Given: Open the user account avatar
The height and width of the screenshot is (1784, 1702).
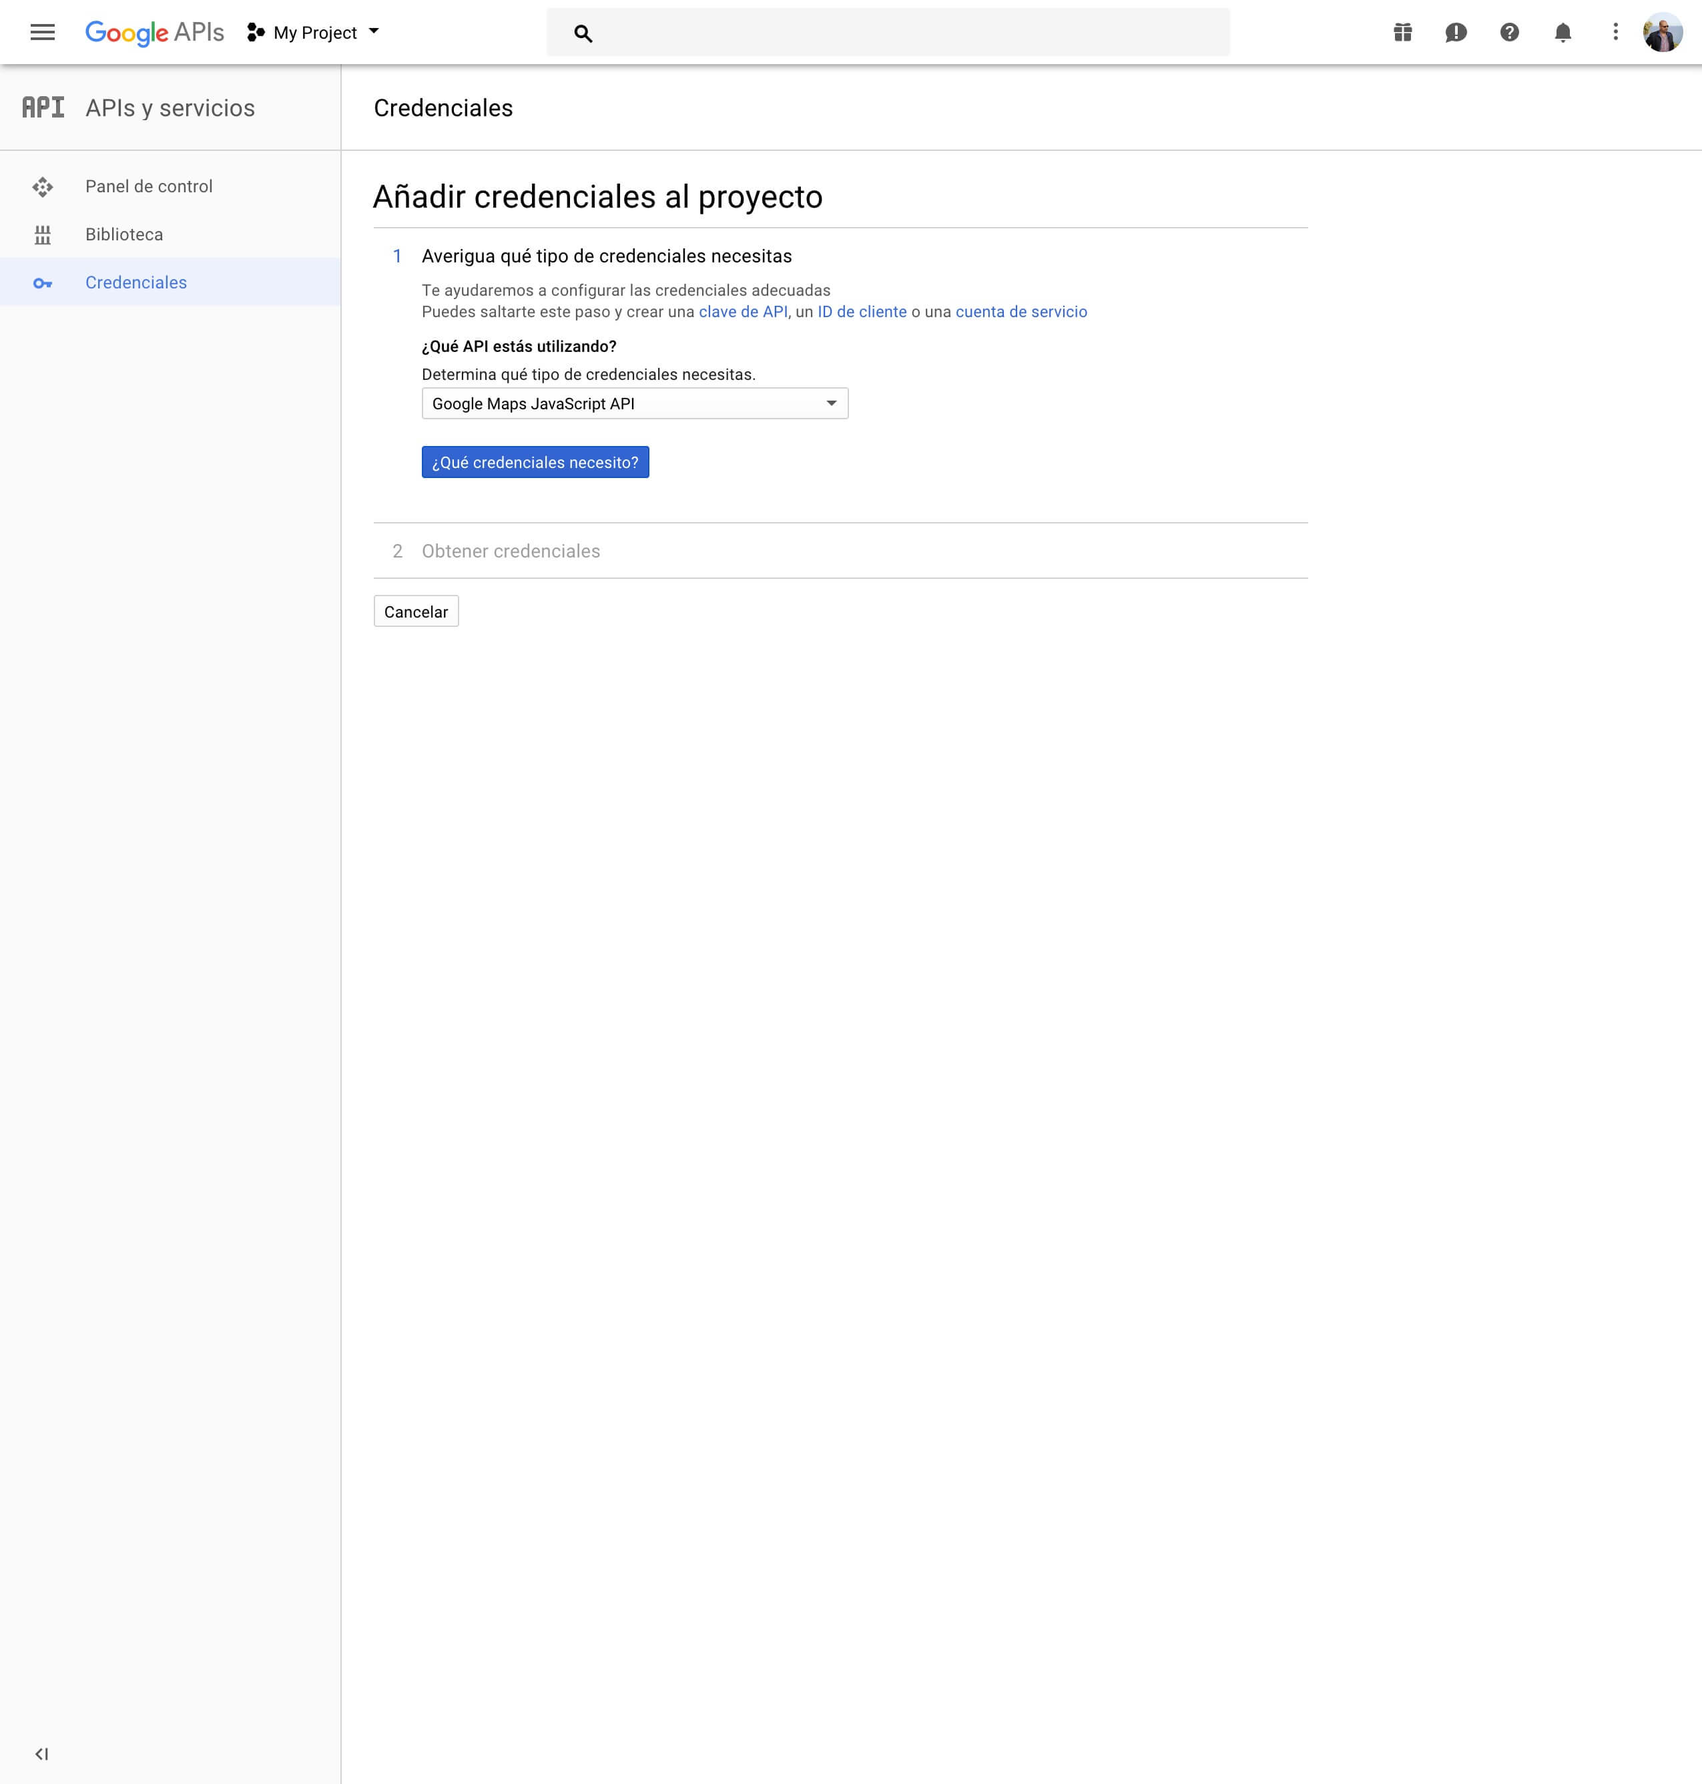Looking at the screenshot, I should [1662, 33].
